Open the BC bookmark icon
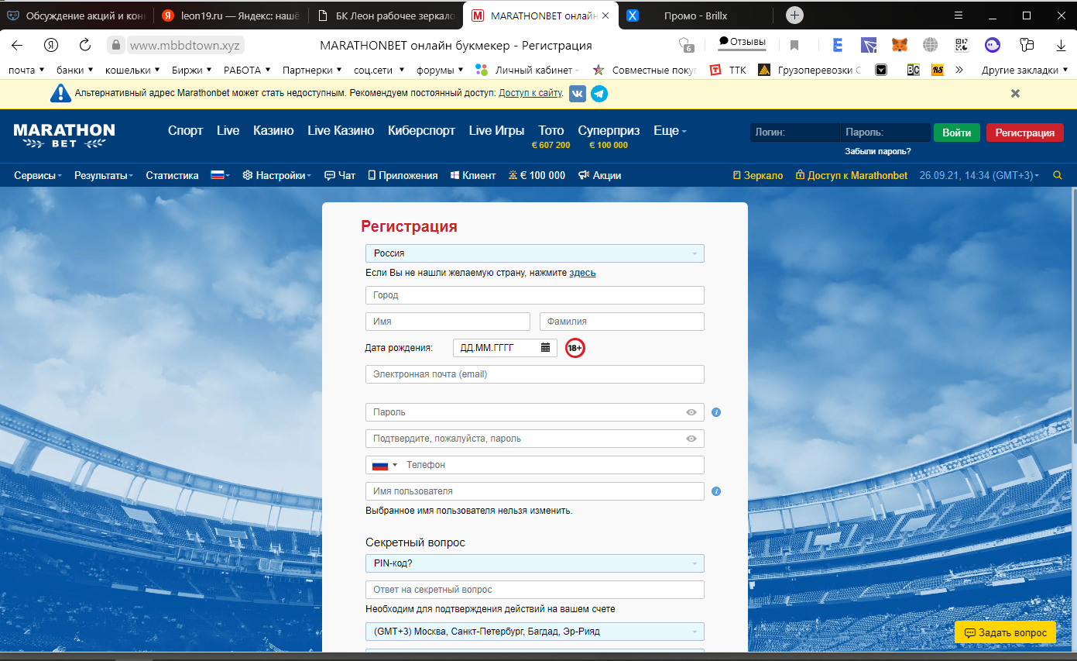1077x661 pixels. [x=914, y=70]
